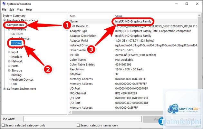Select Hardware Resources tree item
Image resolution: width=203 pixels, height=129 pixels.
(21, 20)
